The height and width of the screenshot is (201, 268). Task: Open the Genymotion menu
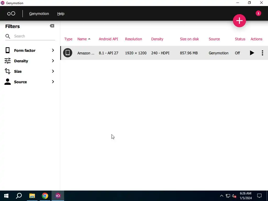pos(39,14)
